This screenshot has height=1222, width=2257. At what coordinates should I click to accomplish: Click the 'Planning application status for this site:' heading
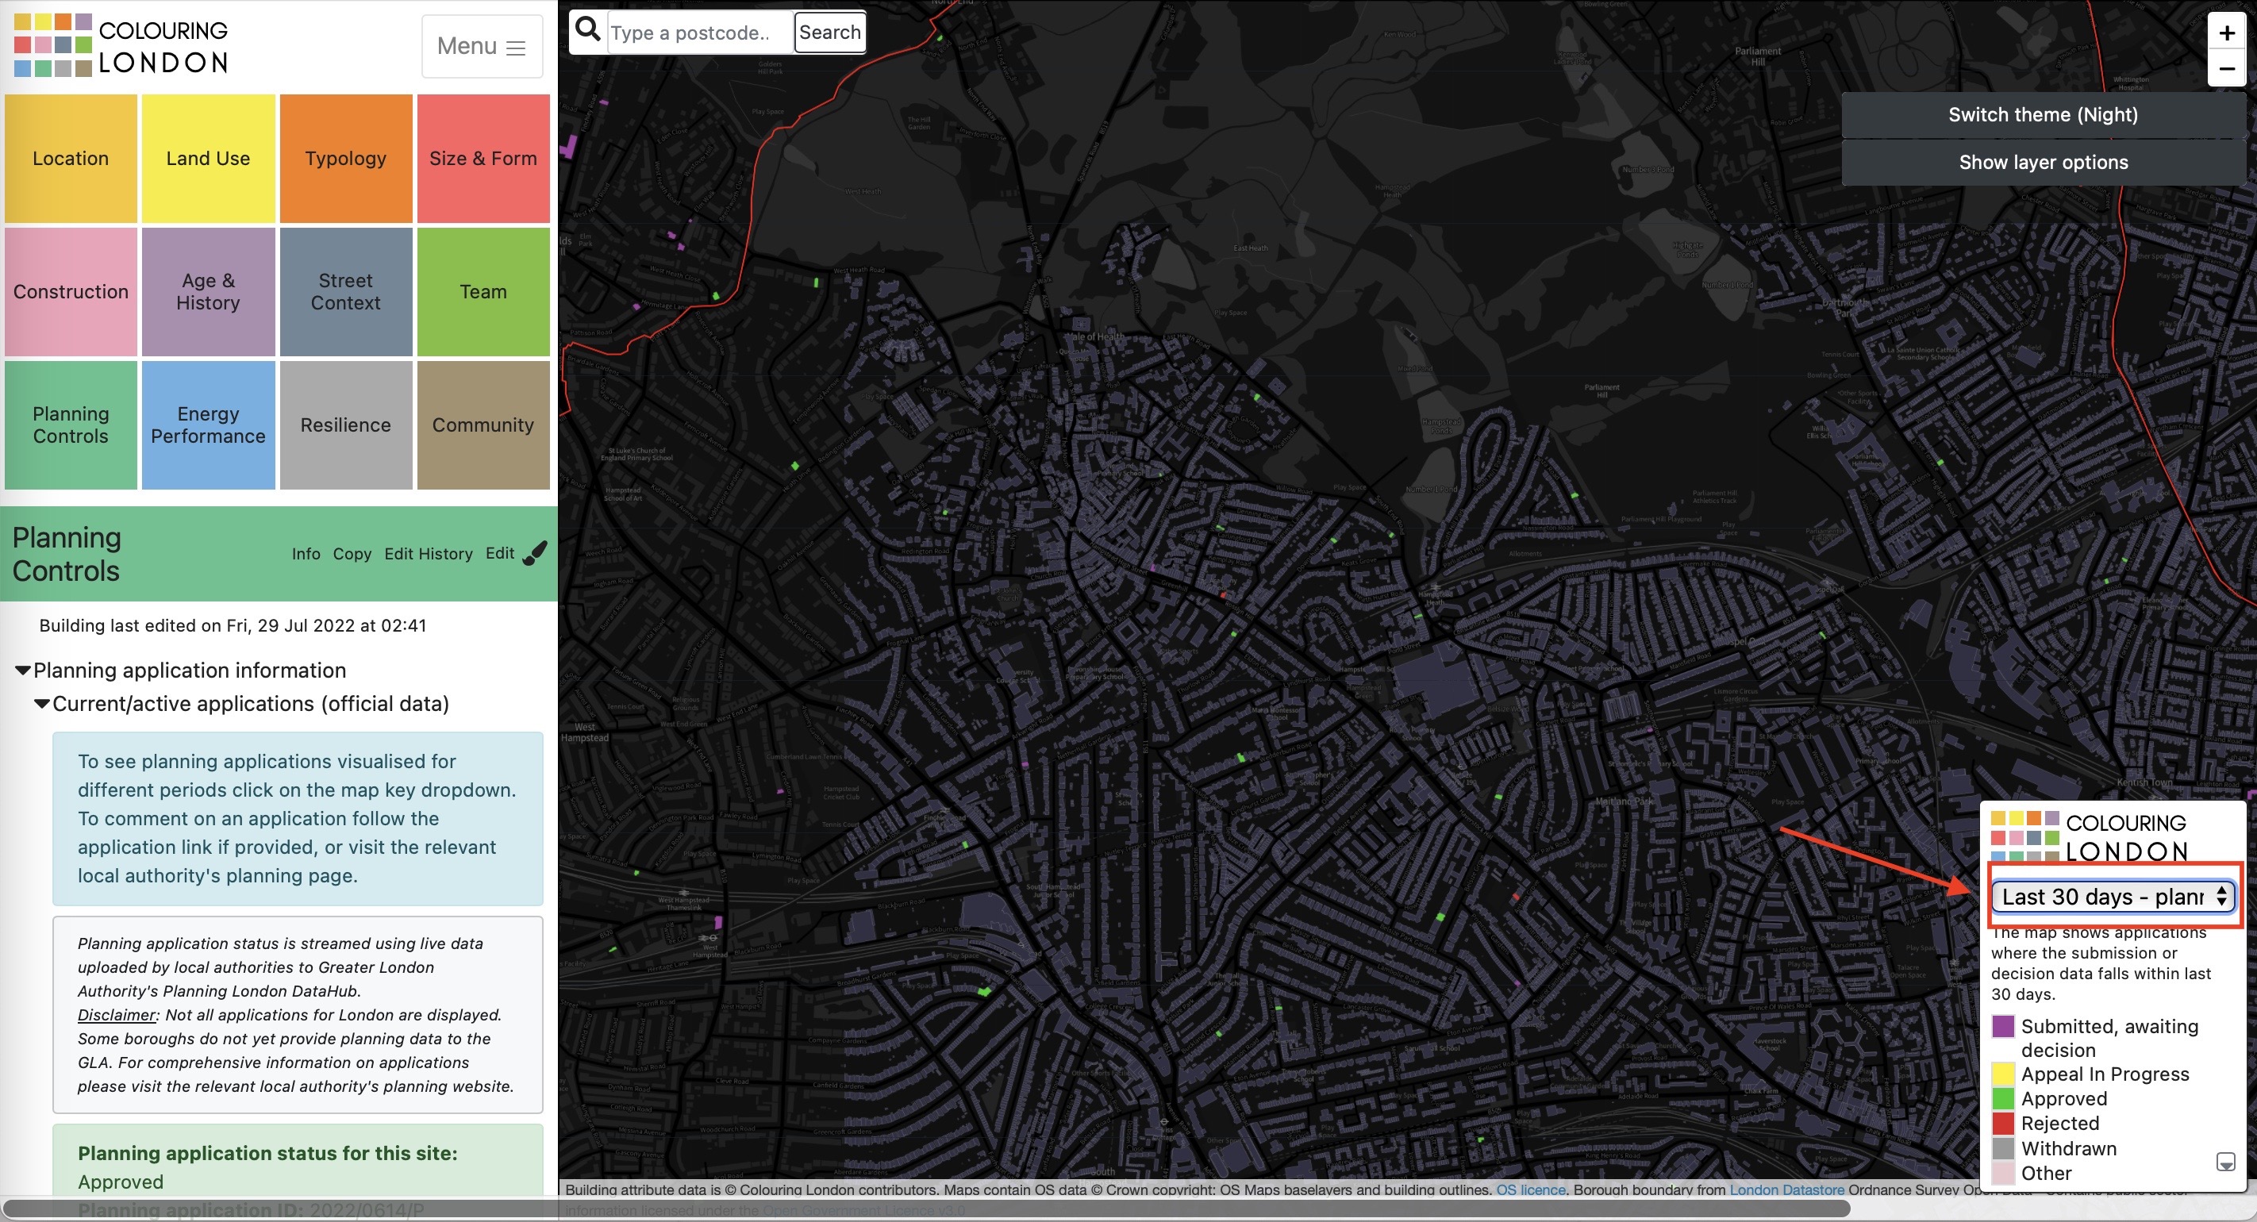[267, 1153]
